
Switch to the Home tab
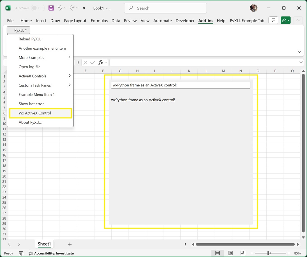coord(26,20)
